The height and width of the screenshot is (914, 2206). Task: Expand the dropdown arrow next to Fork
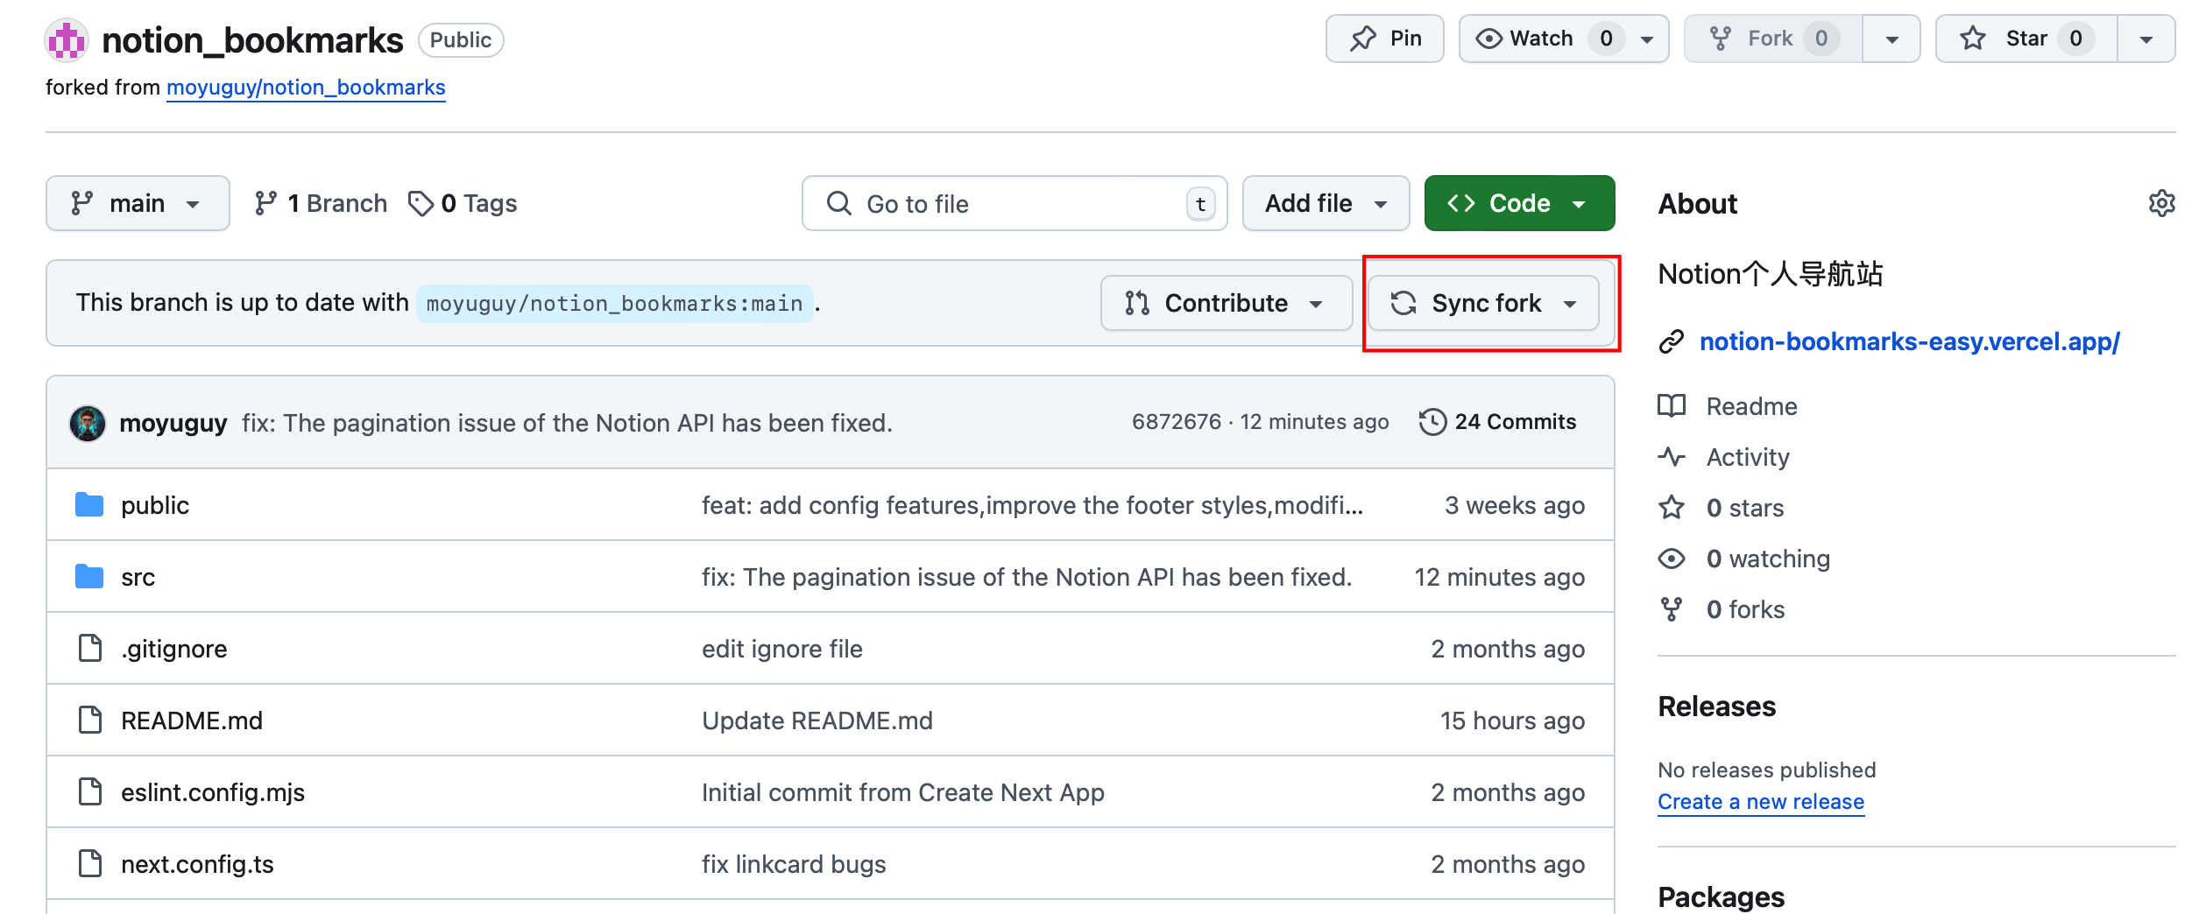[x=1891, y=39]
